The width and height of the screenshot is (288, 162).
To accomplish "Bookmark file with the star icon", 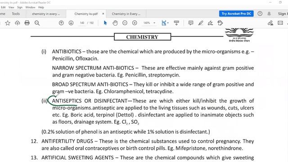I will (8, 23).
